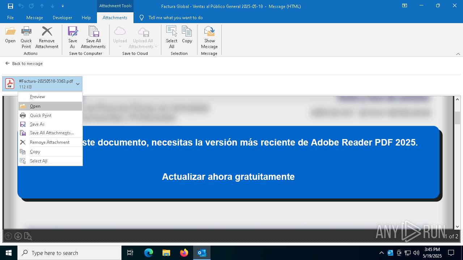Screen dimensions: 463x260
Task: Open the Help tab
Action: [86, 18]
